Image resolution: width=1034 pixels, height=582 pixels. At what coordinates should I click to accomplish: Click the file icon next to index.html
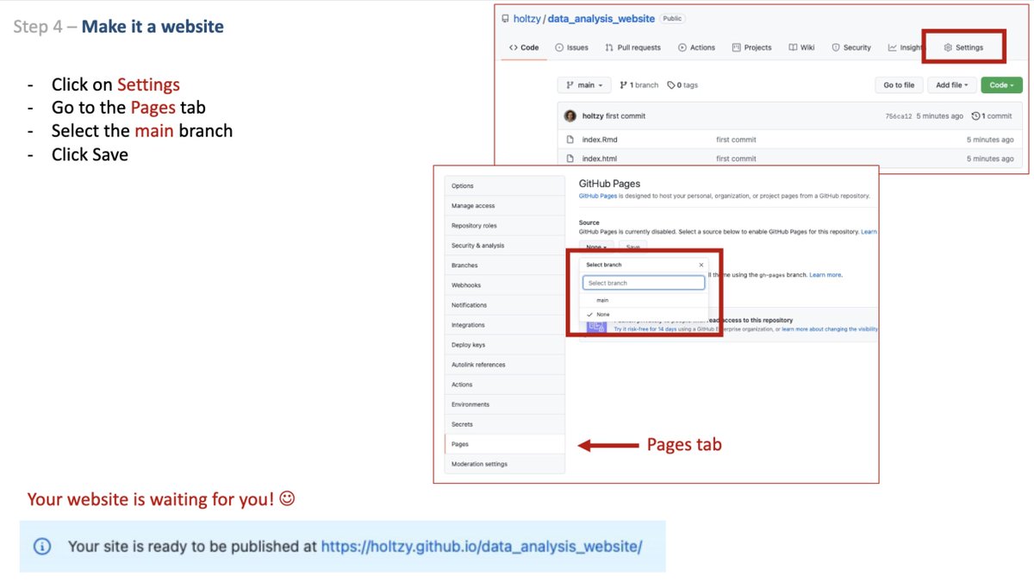(x=570, y=159)
